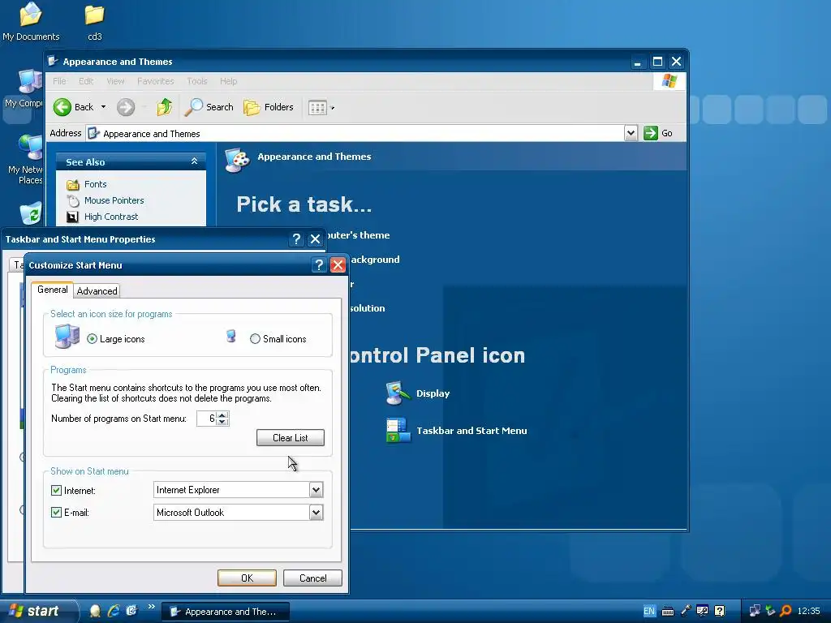Viewport: 831px width, 623px height.
Task: Click the number of programs field
Action: (x=207, y=419)
